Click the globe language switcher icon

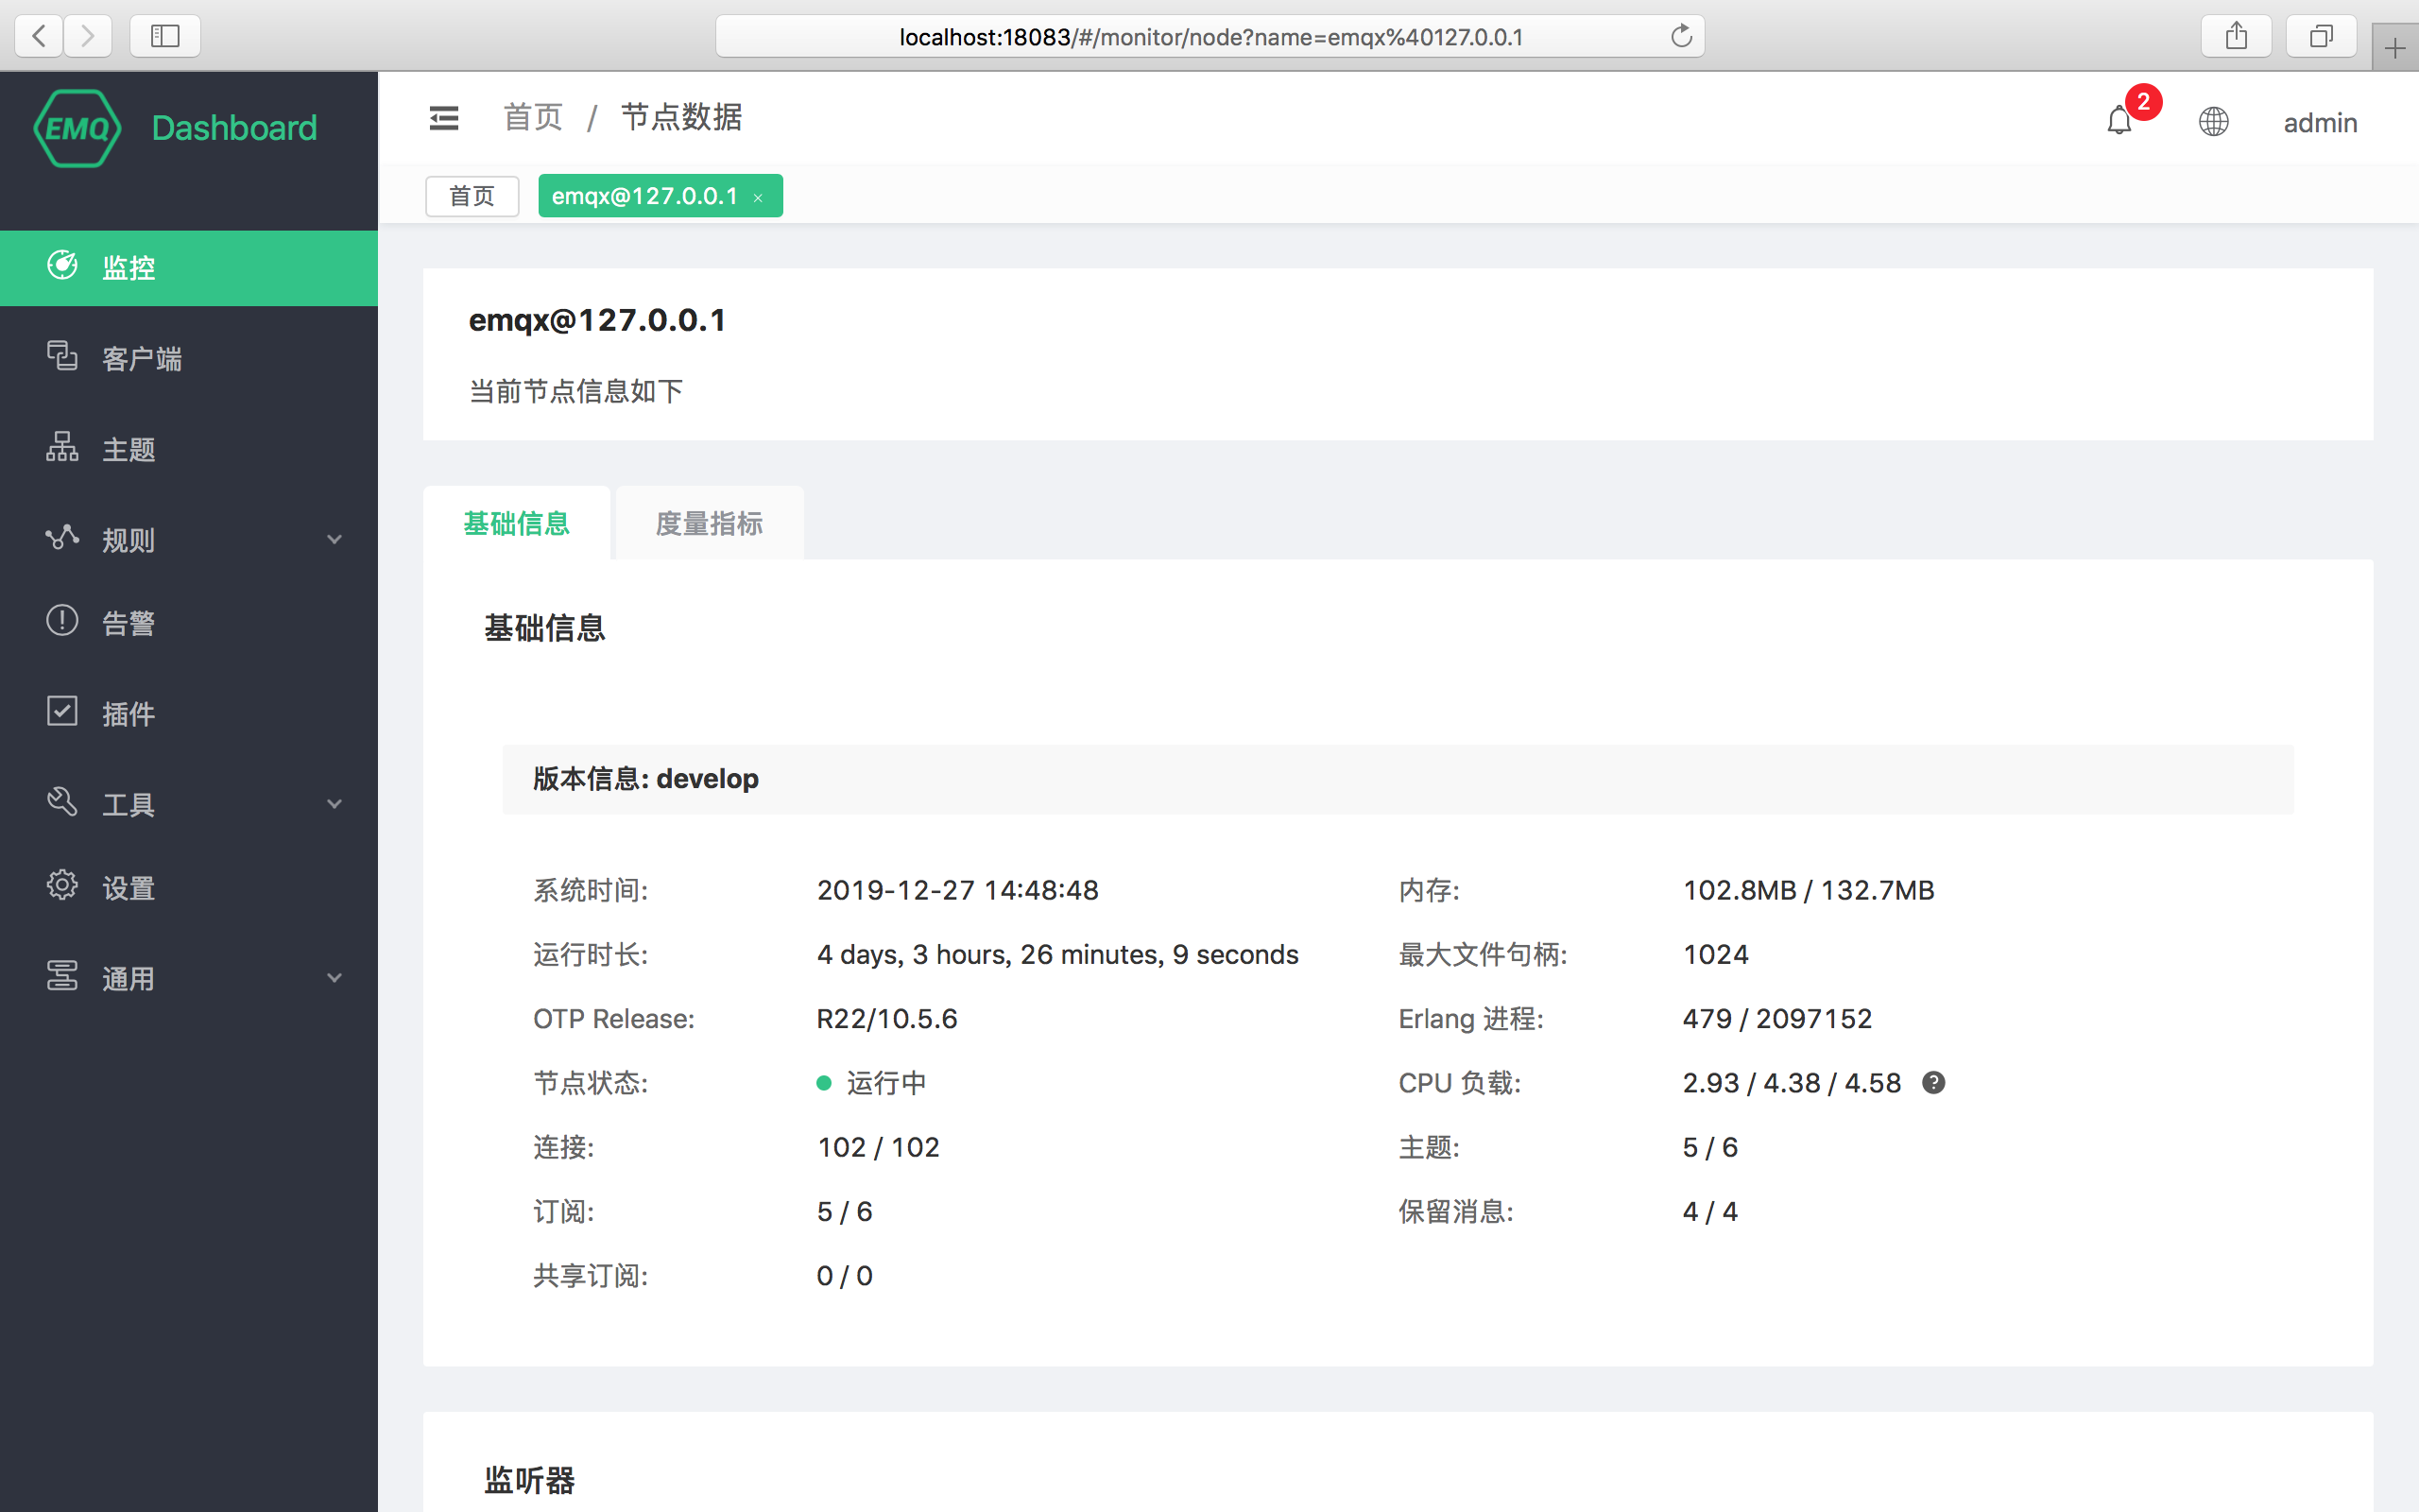coord(2213,121)
